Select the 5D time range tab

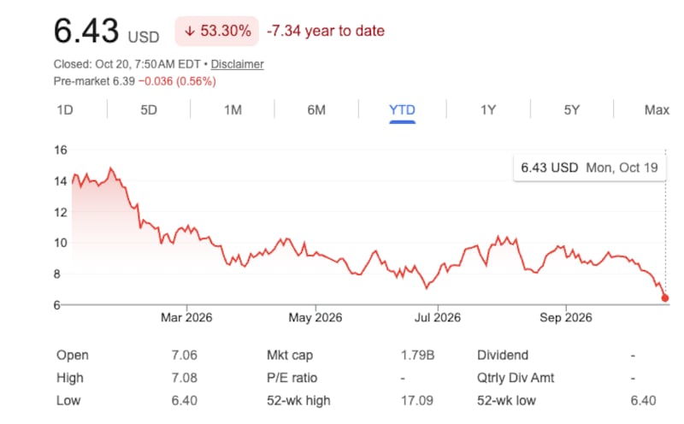149,110
